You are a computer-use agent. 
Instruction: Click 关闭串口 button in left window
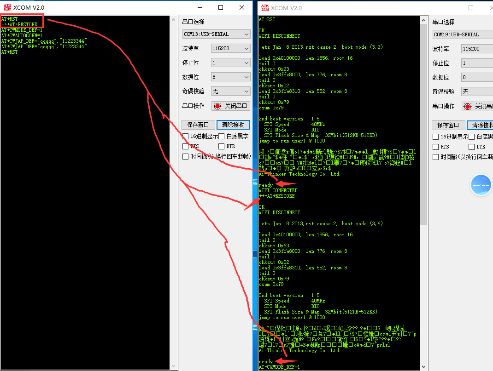(x=231, y=106)
